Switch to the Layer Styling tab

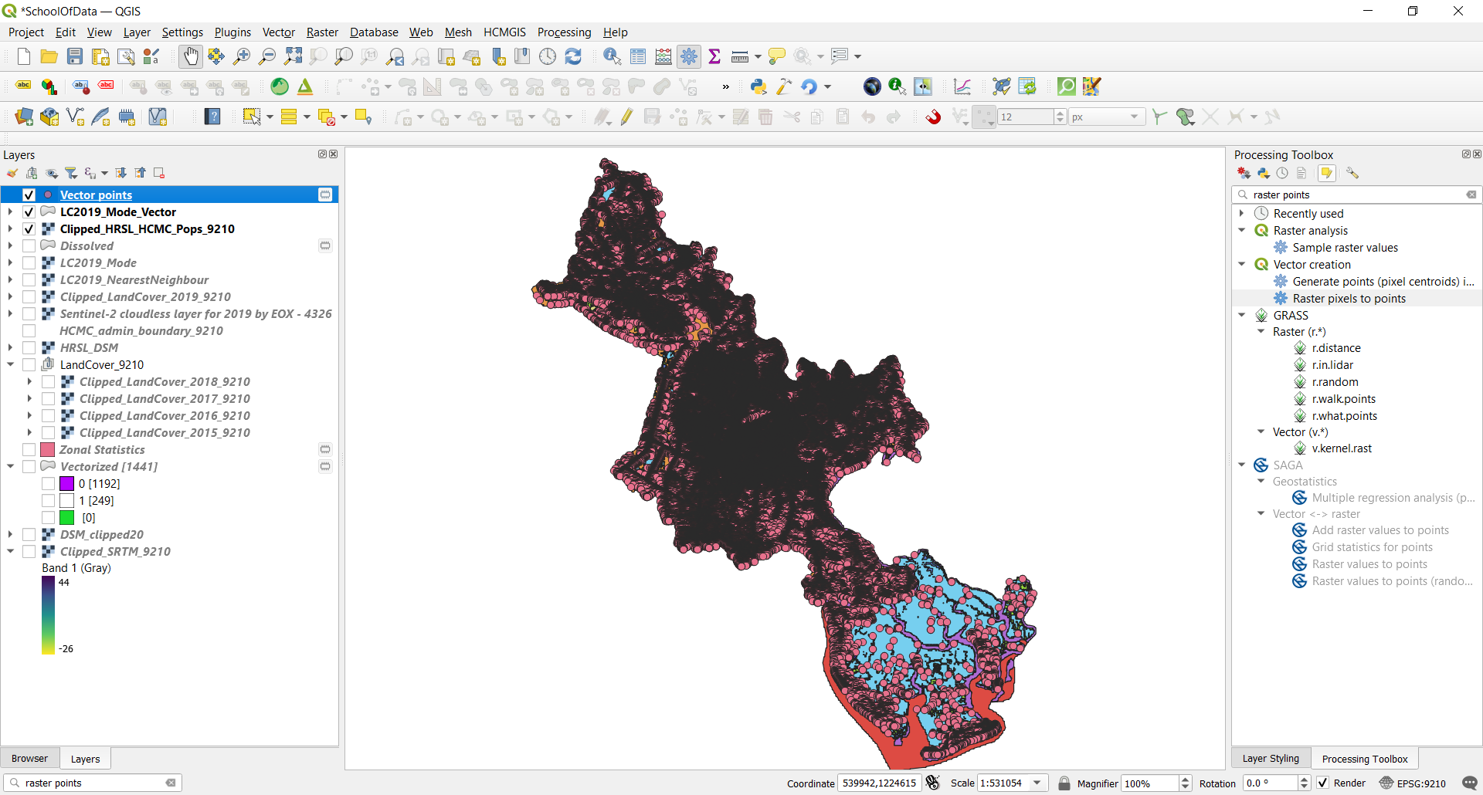(x=1271, y=759)
